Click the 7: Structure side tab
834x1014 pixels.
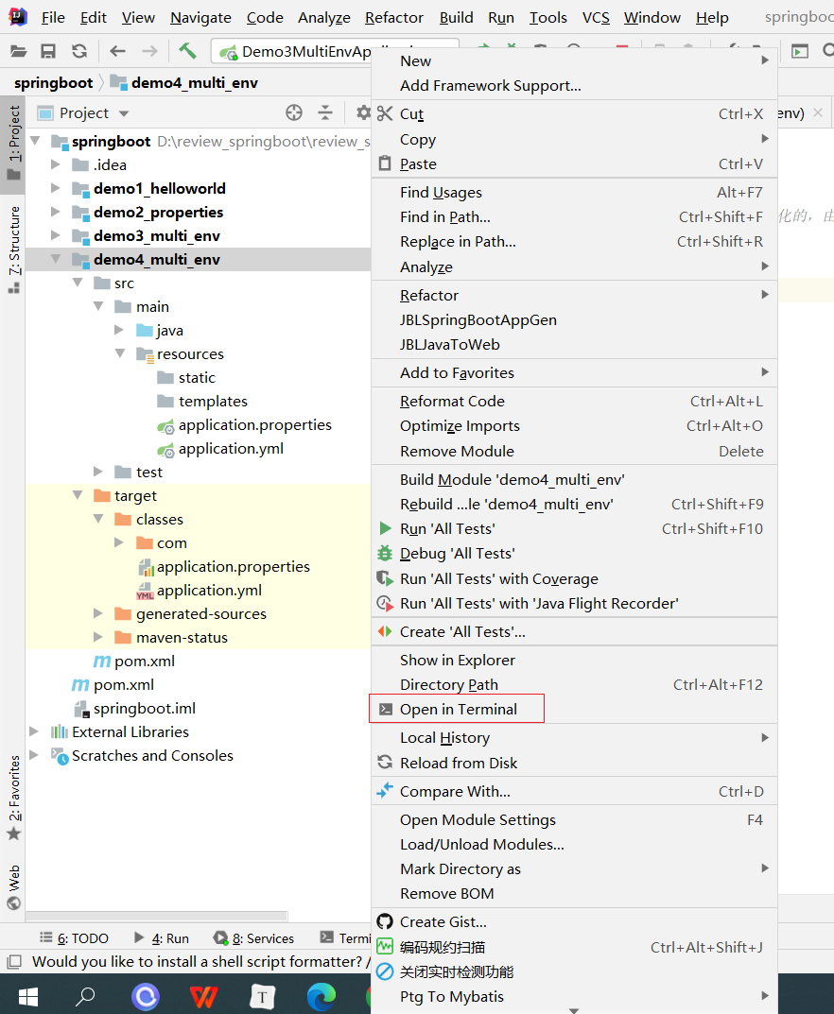(x=14, y=248)
